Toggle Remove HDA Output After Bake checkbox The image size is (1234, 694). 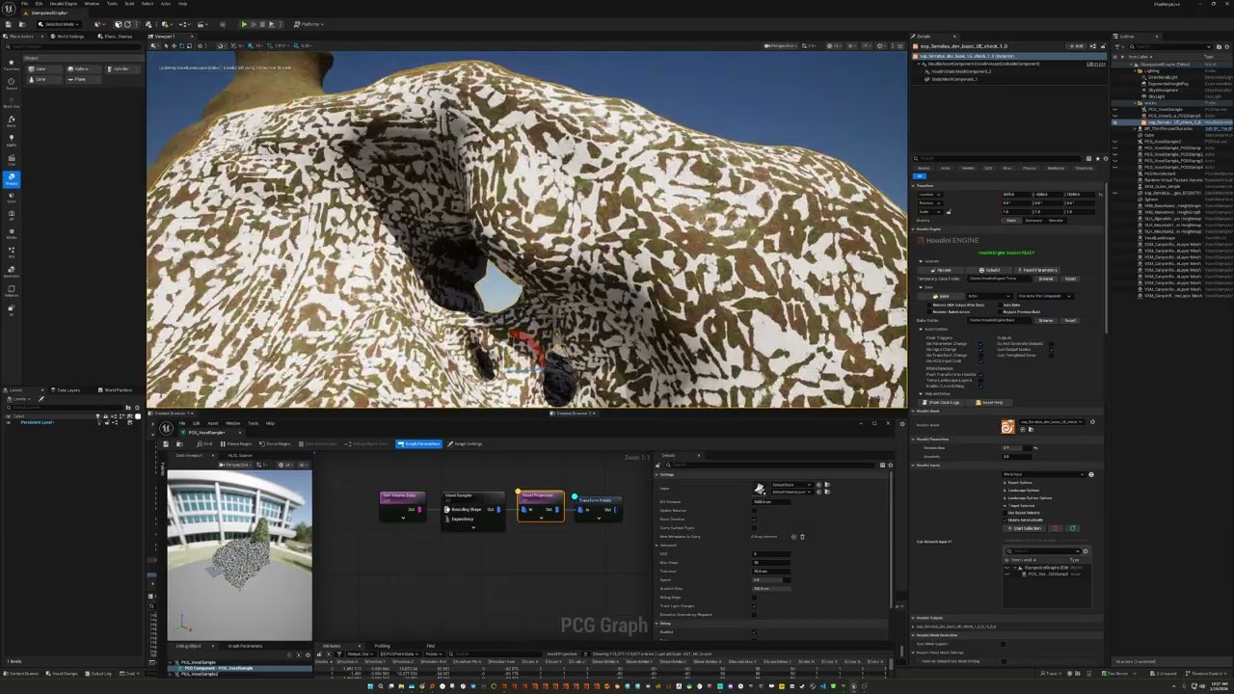click(929, 306)
